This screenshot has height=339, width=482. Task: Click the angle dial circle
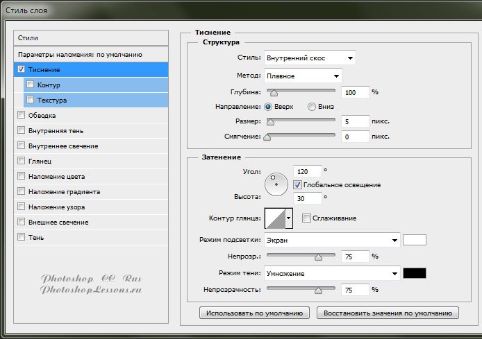276,183
